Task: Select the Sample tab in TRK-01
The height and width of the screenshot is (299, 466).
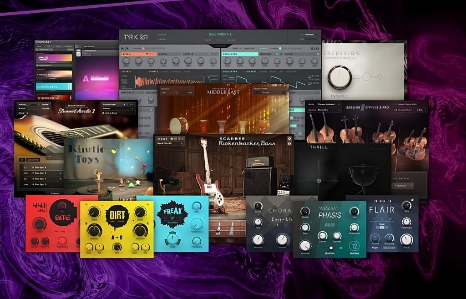Action: pyautogui.click(x=153, y=71)
